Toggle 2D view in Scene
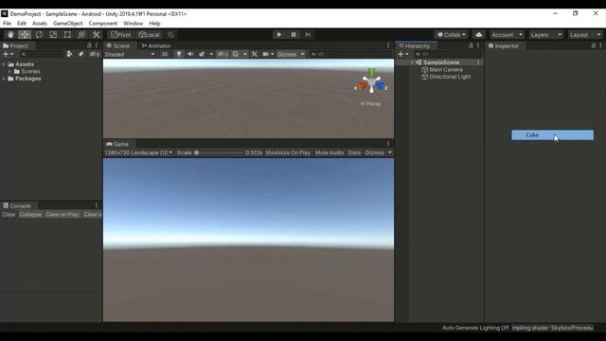The image size is (606, 341). click(x=165, y=55)
